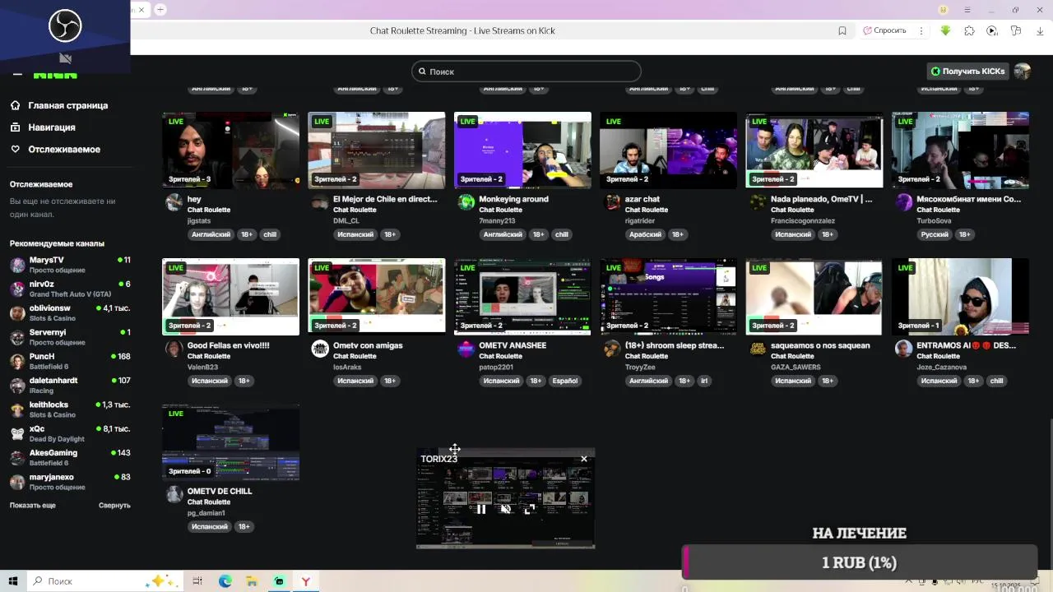Switch to Yandex Browser on the taskbar
Screen dimensions: 1053x592
(x=305, y=581)
